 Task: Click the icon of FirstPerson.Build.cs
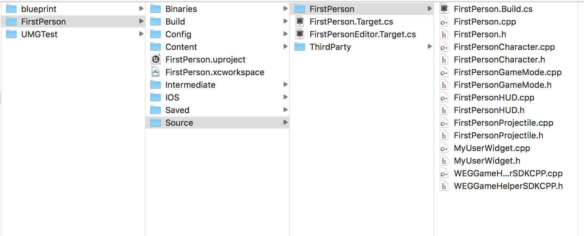click(x=444, y=9)
